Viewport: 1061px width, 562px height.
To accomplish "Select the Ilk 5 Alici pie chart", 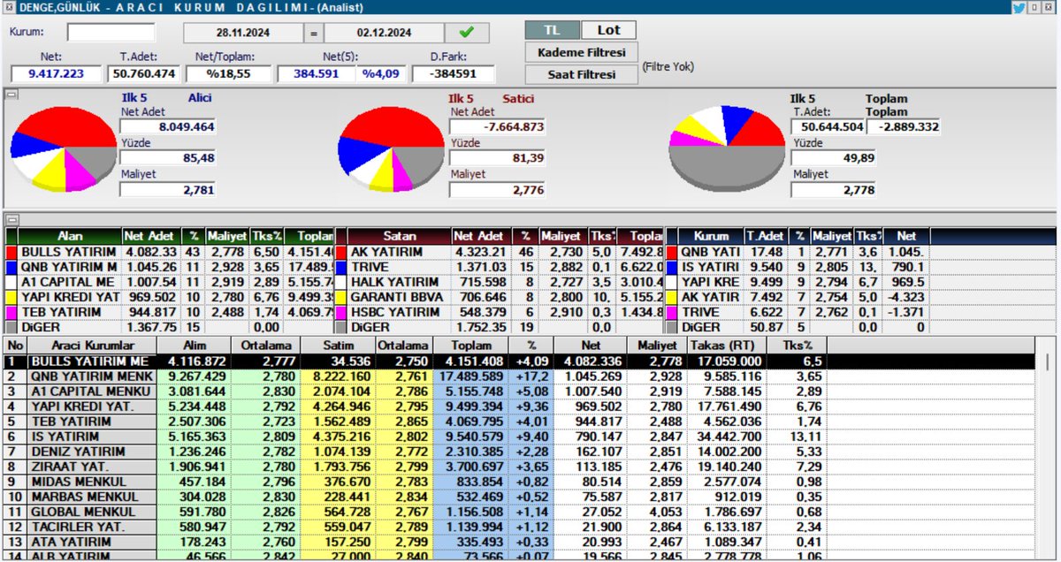I will (64, 148).
